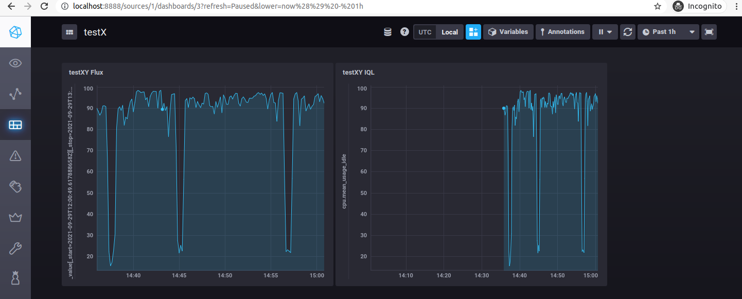Open the refresh pause interval dropdown
Screen dimensions: 742x299
tap(605, 31)
